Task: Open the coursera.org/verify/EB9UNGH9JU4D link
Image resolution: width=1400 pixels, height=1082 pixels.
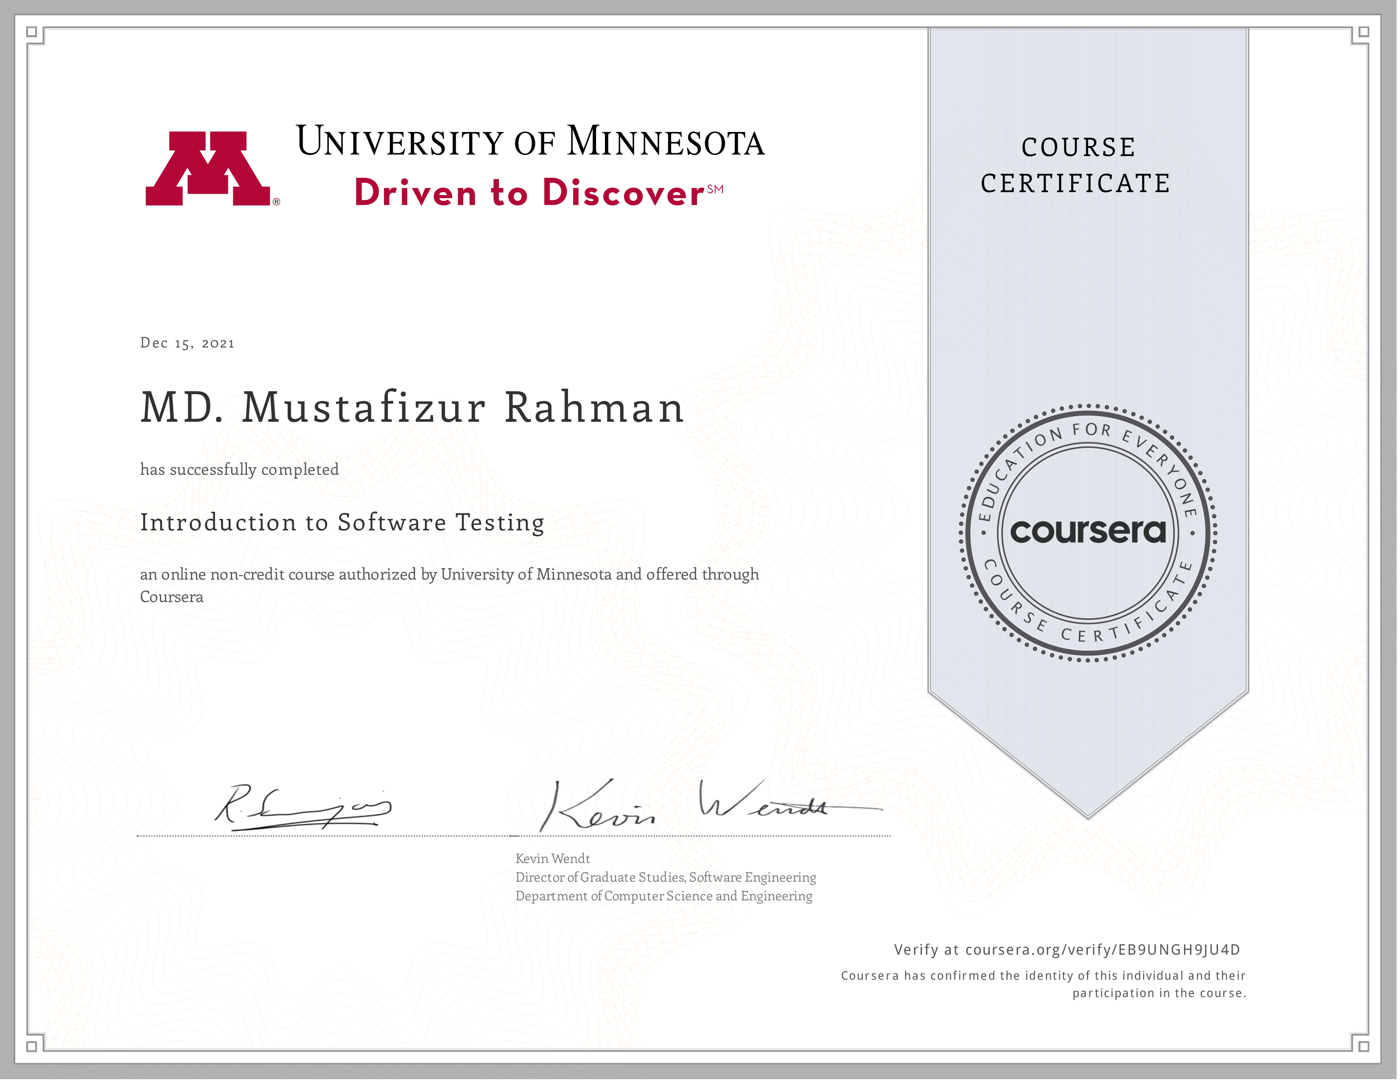Action: [x=1103, y=950]
